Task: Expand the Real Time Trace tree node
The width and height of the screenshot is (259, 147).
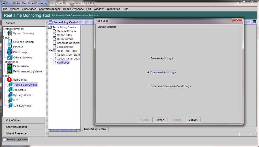Action: (50, 51)
